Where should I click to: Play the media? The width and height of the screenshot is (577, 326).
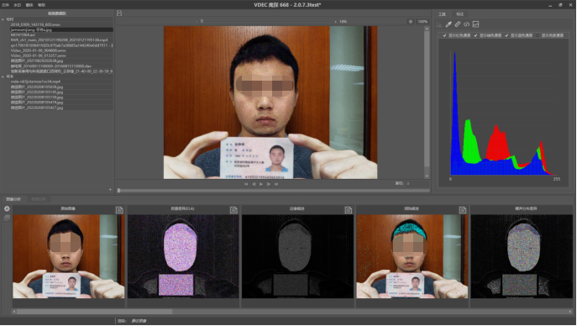pos(261,184)
